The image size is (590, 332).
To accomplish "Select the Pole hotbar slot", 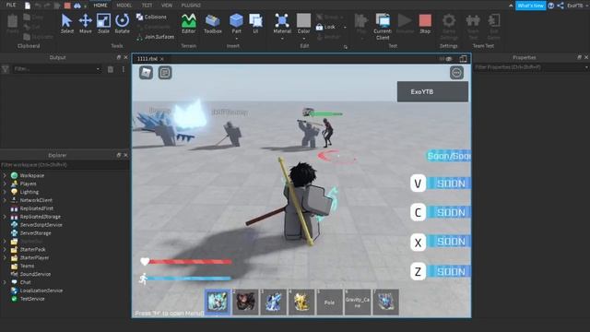I will [x=329, y=302].
